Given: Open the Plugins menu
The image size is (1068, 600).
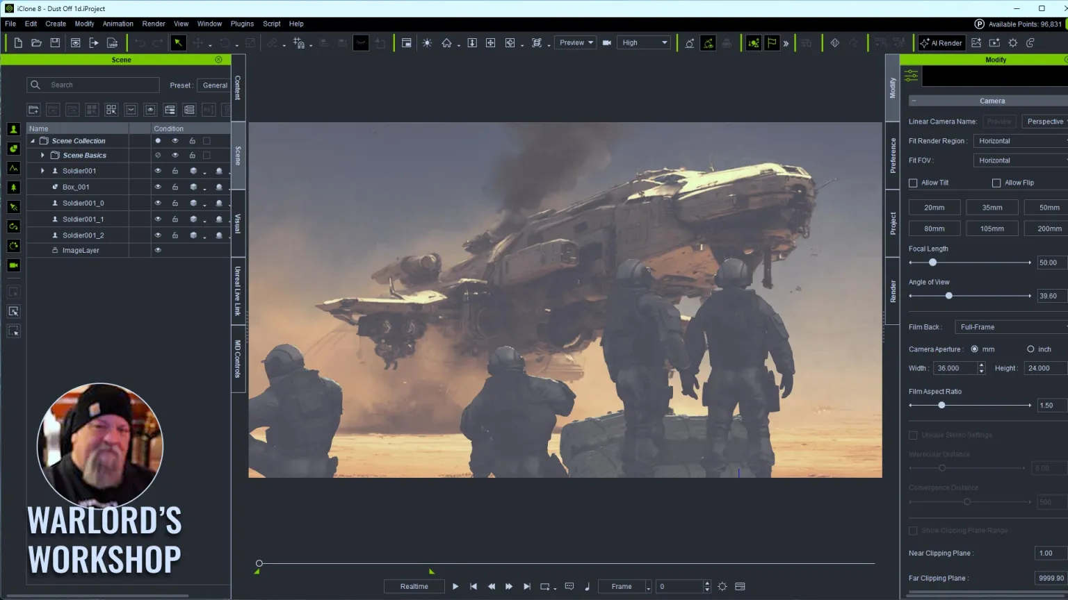Looking at the screenshot, I should pos(242,24).
